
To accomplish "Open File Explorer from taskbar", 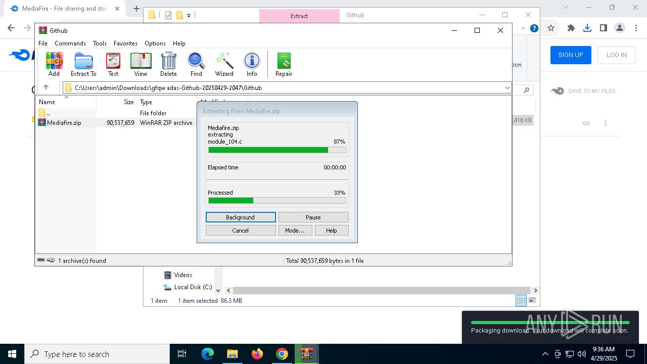I will pos(232,354).
